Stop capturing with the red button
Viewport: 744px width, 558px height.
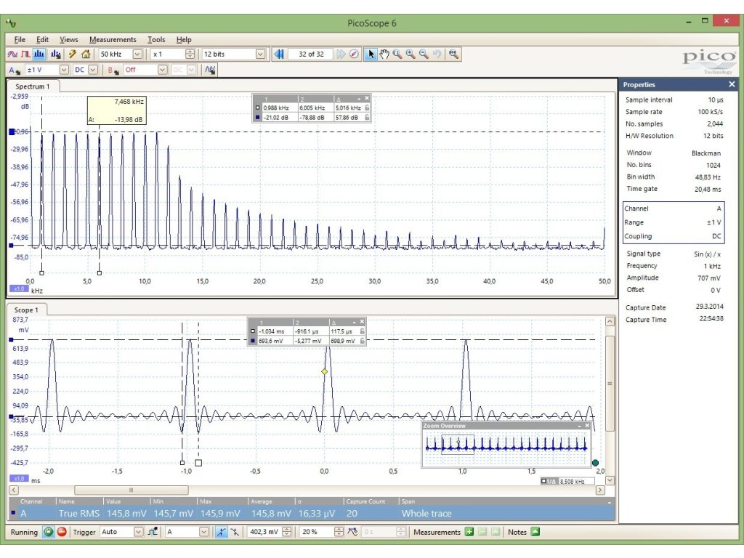tap(62, 532)
